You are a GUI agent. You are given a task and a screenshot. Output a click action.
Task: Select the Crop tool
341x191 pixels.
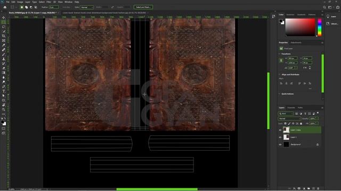4,36
